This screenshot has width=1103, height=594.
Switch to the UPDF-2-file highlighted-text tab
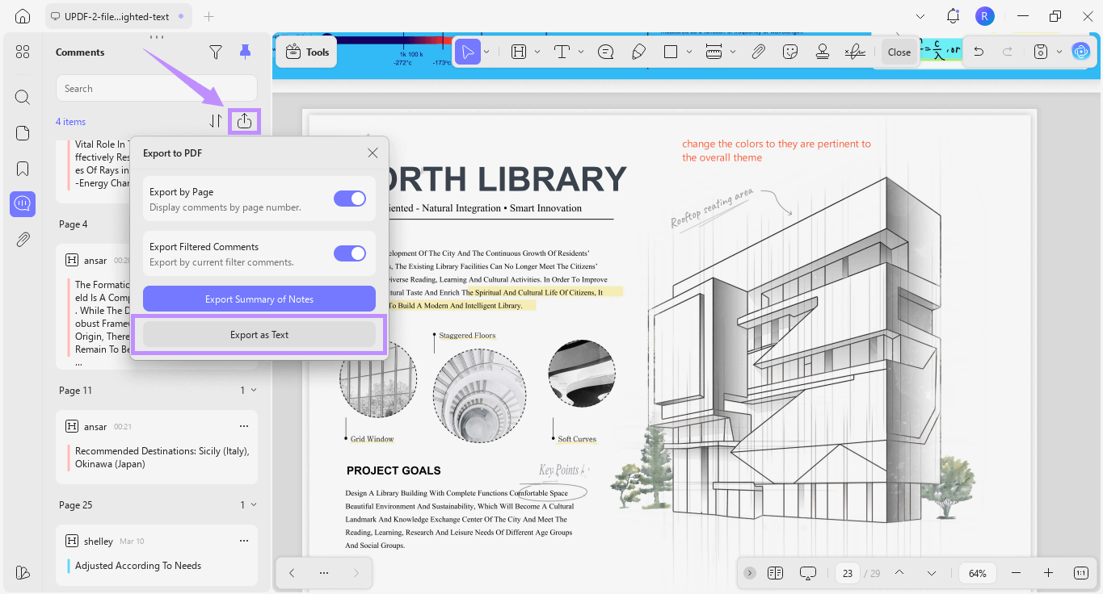[x=118, y=16]
